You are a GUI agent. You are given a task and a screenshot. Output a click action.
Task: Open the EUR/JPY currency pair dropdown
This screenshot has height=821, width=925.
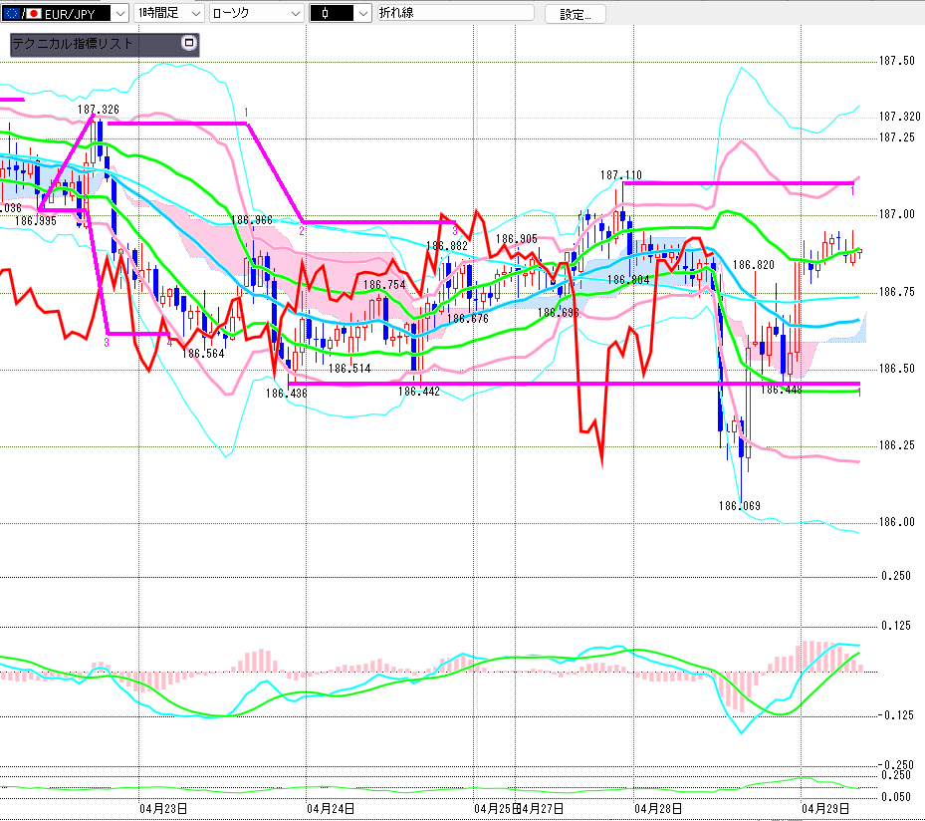point(119,13)
